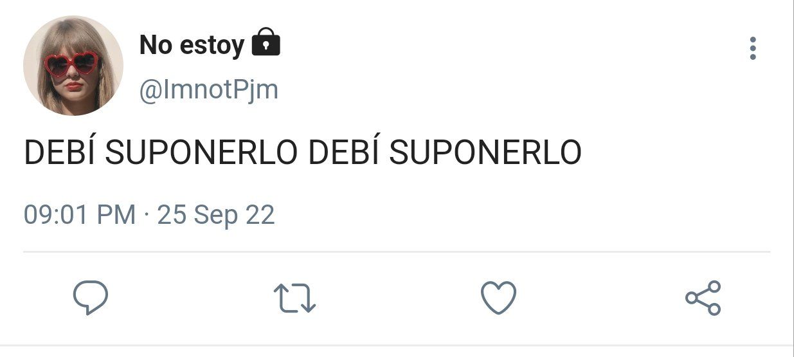This screenshot has height=357, width=794.
Task: Click the protected account lock badge
Action: pos(266,42)
